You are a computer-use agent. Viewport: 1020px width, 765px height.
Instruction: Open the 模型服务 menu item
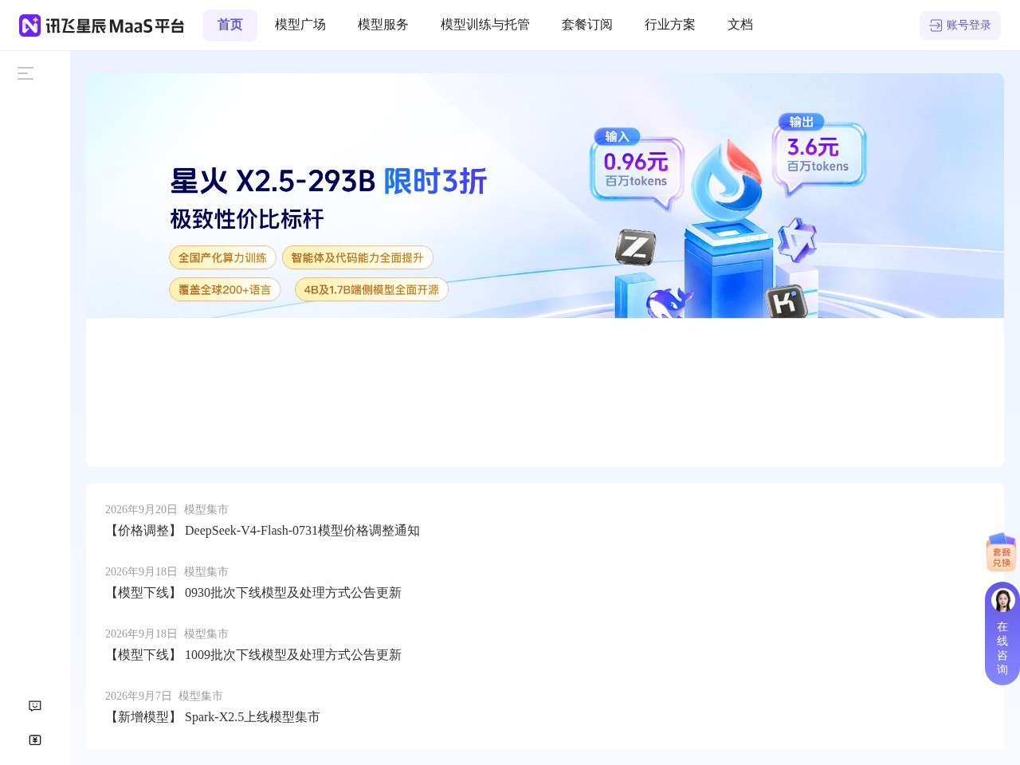point(383,25)
